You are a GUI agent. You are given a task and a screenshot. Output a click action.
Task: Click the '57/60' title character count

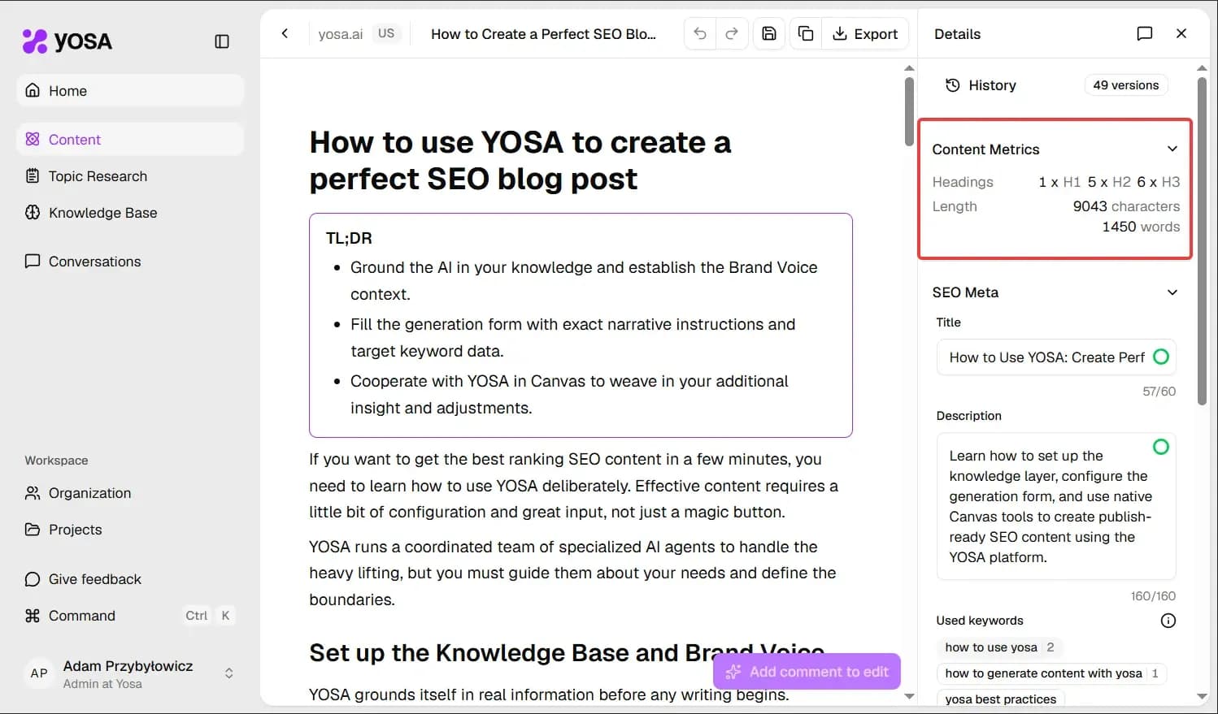pos(1159,392)
